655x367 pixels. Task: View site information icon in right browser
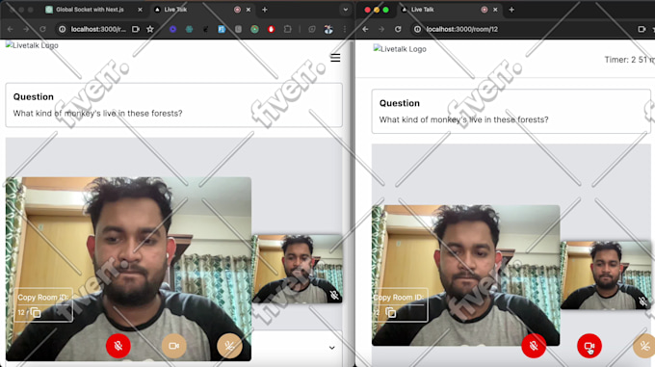pos(417,29)
